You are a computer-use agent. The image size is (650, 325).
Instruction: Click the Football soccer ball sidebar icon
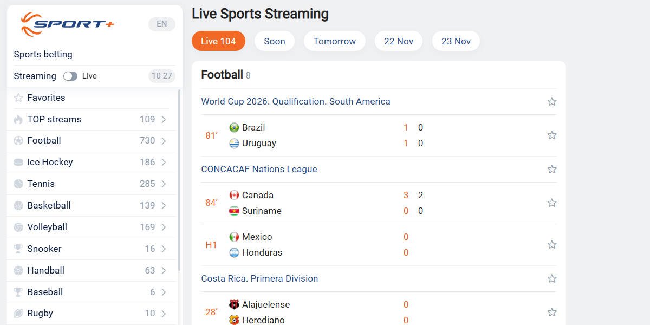18,141
